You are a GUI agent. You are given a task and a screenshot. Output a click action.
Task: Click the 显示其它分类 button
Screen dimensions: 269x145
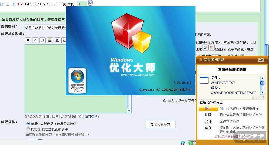click(x=160, y=124)
